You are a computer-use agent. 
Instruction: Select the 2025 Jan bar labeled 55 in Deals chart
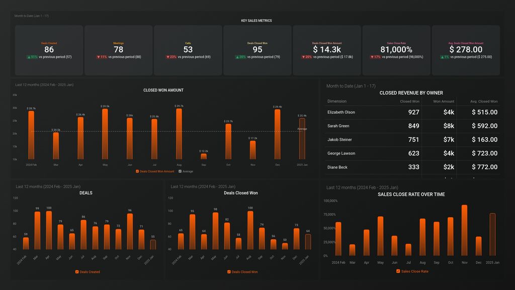(153, 245)
